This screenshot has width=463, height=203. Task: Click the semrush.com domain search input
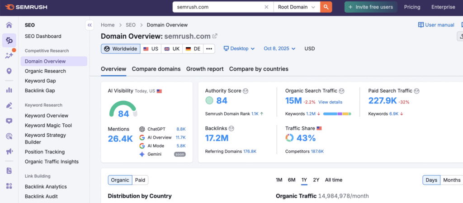(x=217, y=7)
